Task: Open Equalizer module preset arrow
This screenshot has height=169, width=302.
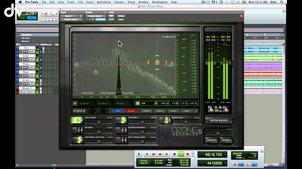Action: pos(82,120)
